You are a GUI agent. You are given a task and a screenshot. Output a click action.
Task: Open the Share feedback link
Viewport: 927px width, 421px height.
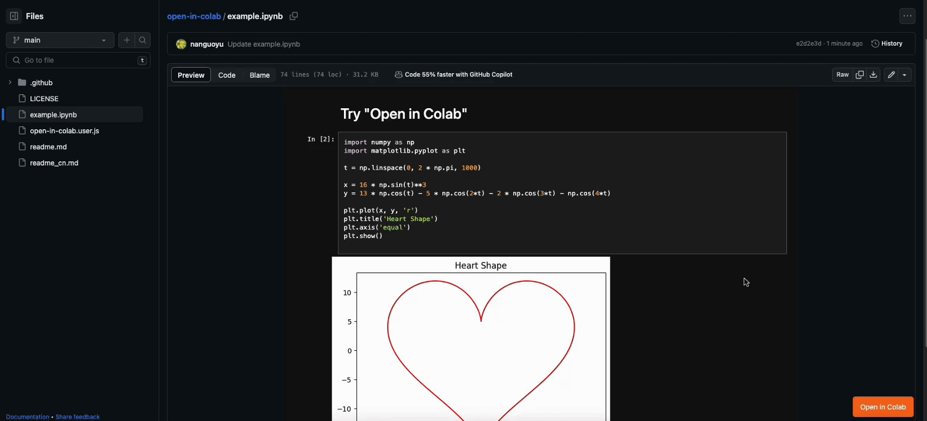(77, 417)
